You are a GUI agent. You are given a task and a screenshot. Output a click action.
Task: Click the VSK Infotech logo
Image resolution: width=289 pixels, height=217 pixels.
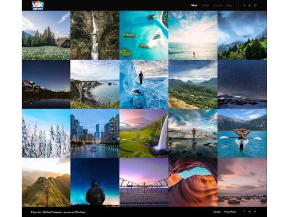pyautogui.click(x=38, y=5)
